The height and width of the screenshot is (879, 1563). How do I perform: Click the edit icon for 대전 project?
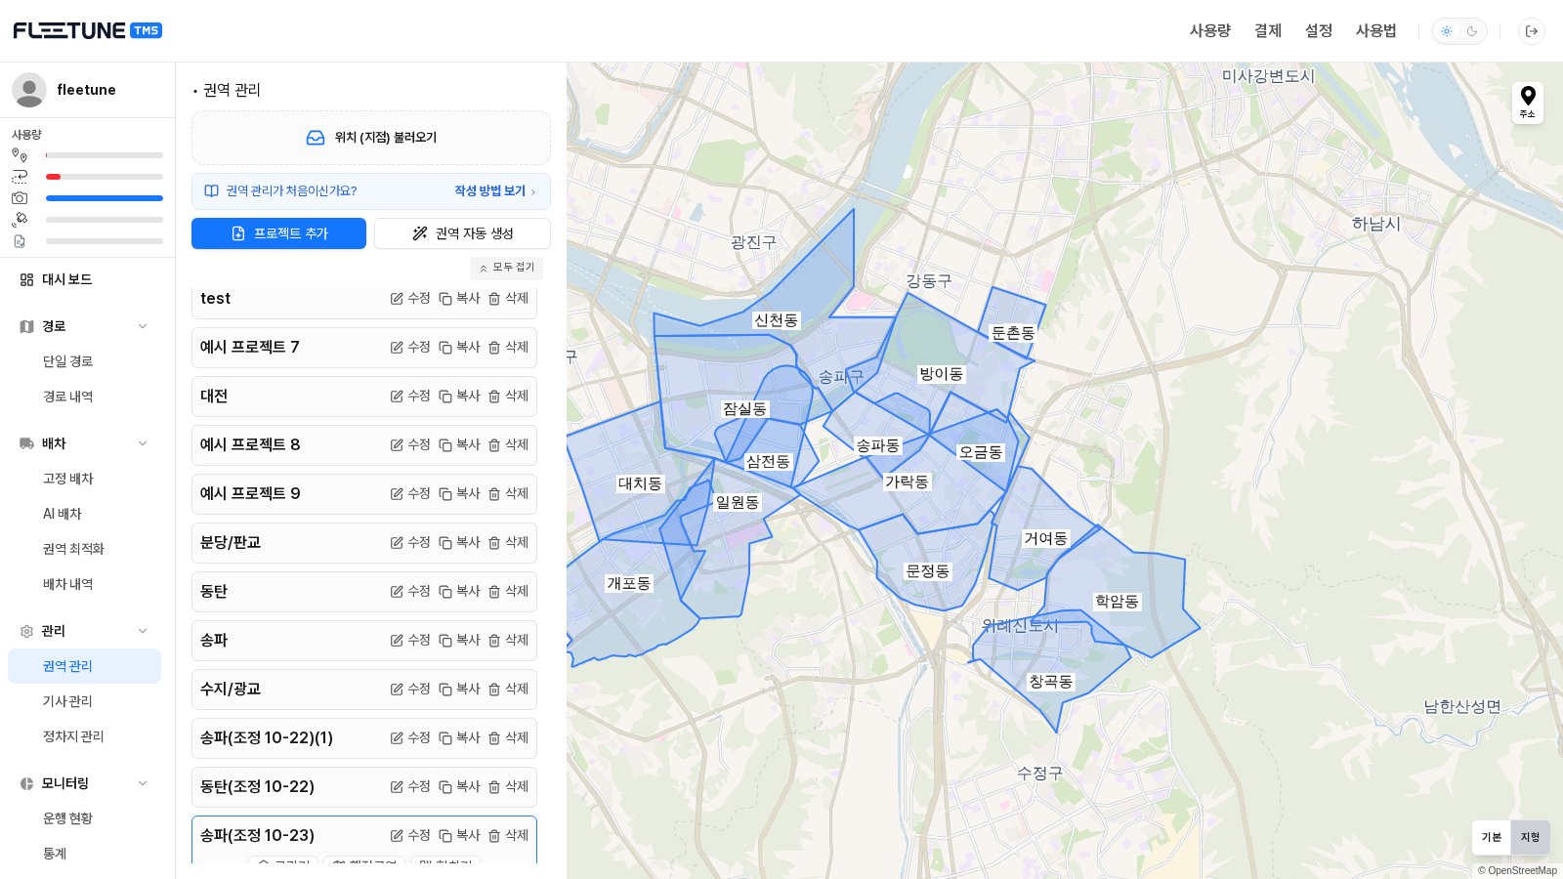(397, 397)
